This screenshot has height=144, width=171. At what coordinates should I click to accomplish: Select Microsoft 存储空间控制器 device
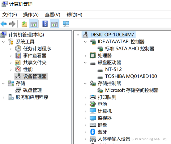(132, 90)
